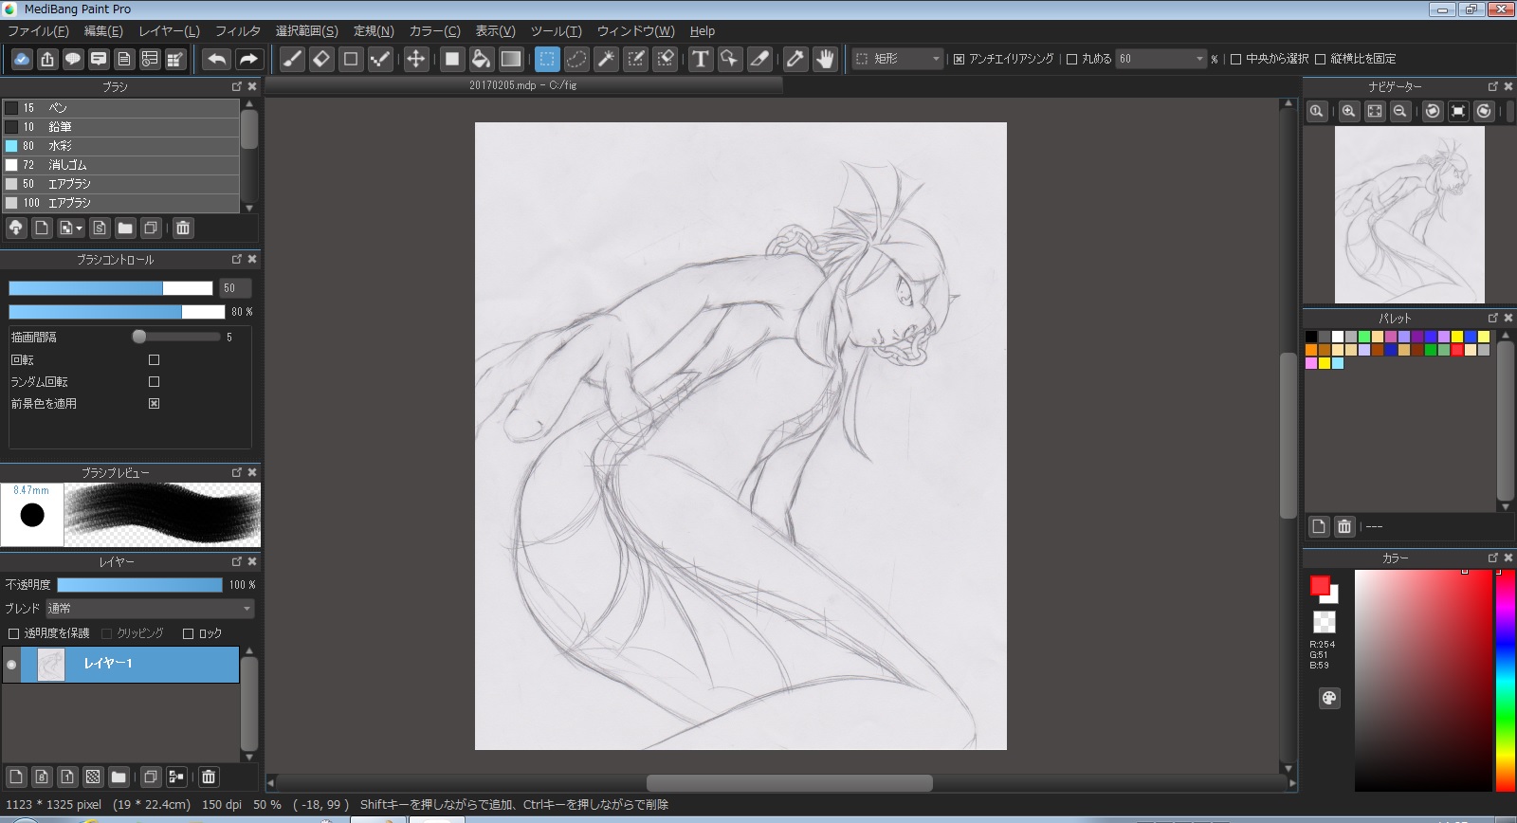The height and width of the screenshot is (823, 1517).
Task: Select the 水彩 brush in list
Action: click(x=60, y=146)
